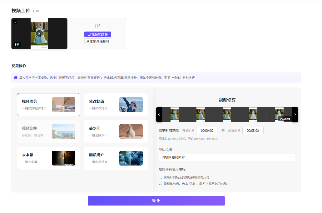Play the uploaded 5-second video

39,34
